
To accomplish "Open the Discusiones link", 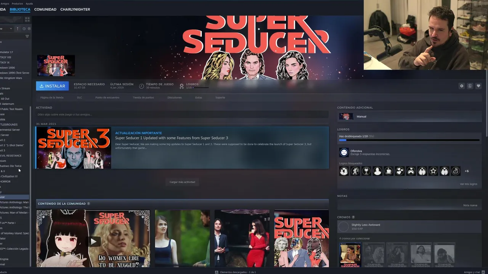I will (x=175, y=97).
